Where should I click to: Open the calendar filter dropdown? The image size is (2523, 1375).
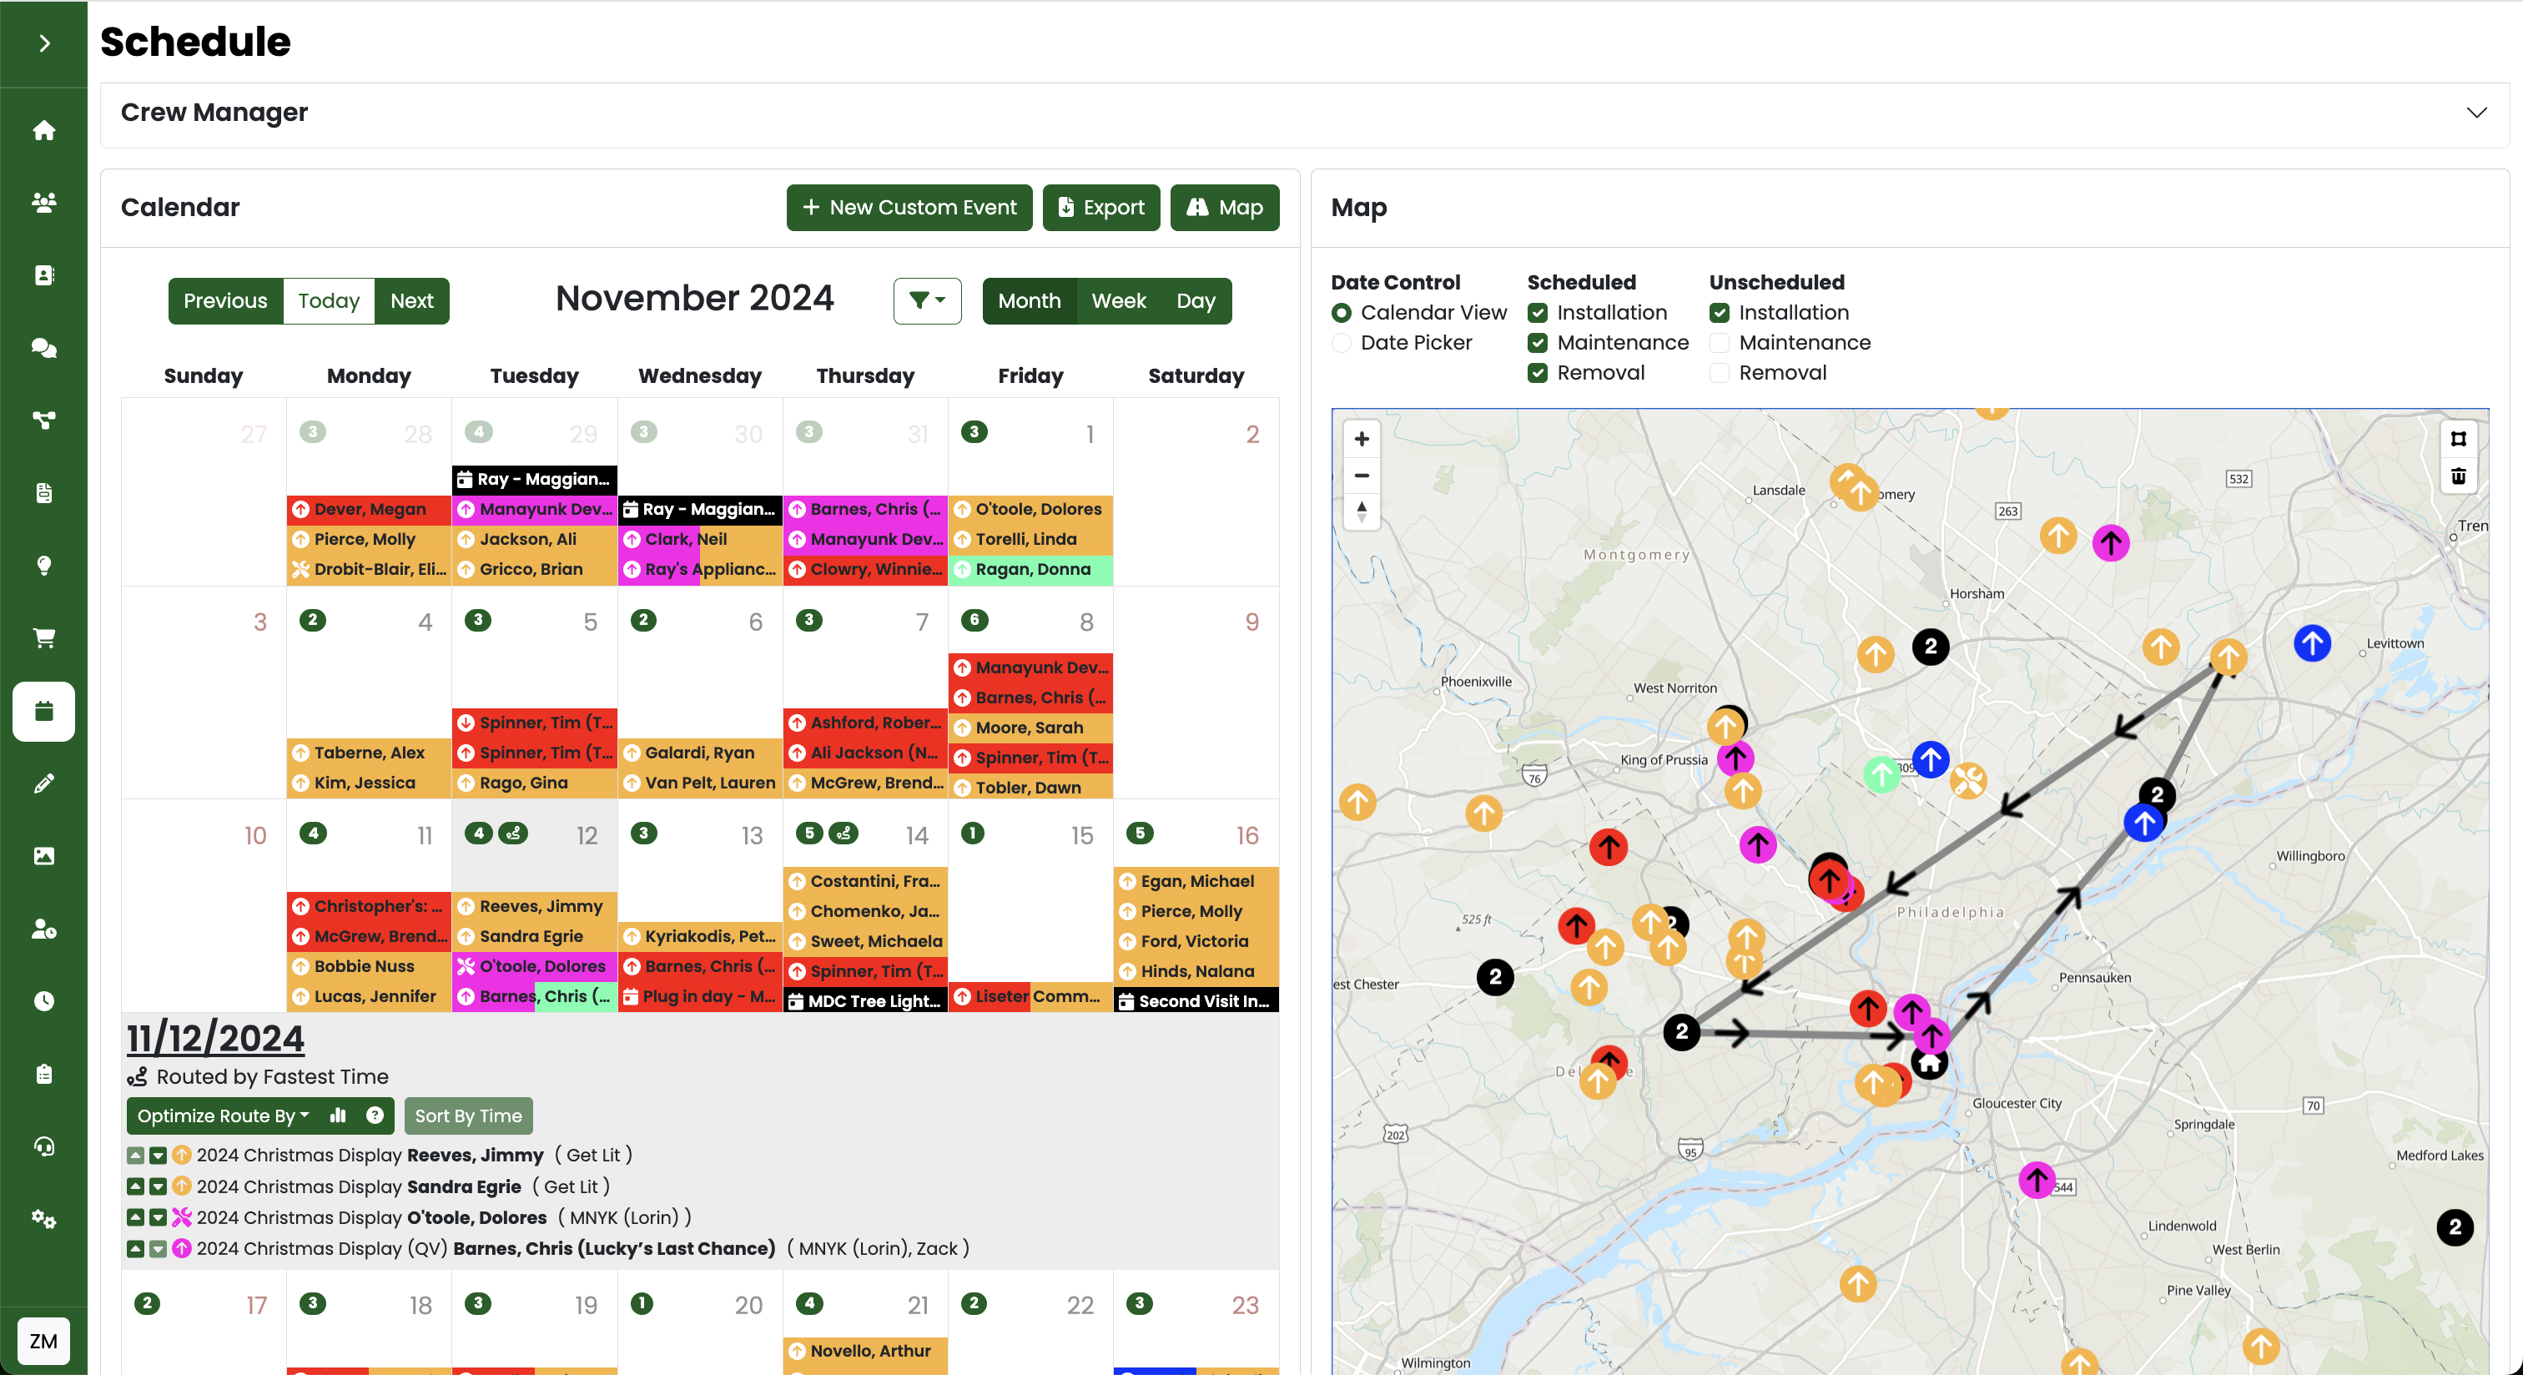click(x=927, y=300)
